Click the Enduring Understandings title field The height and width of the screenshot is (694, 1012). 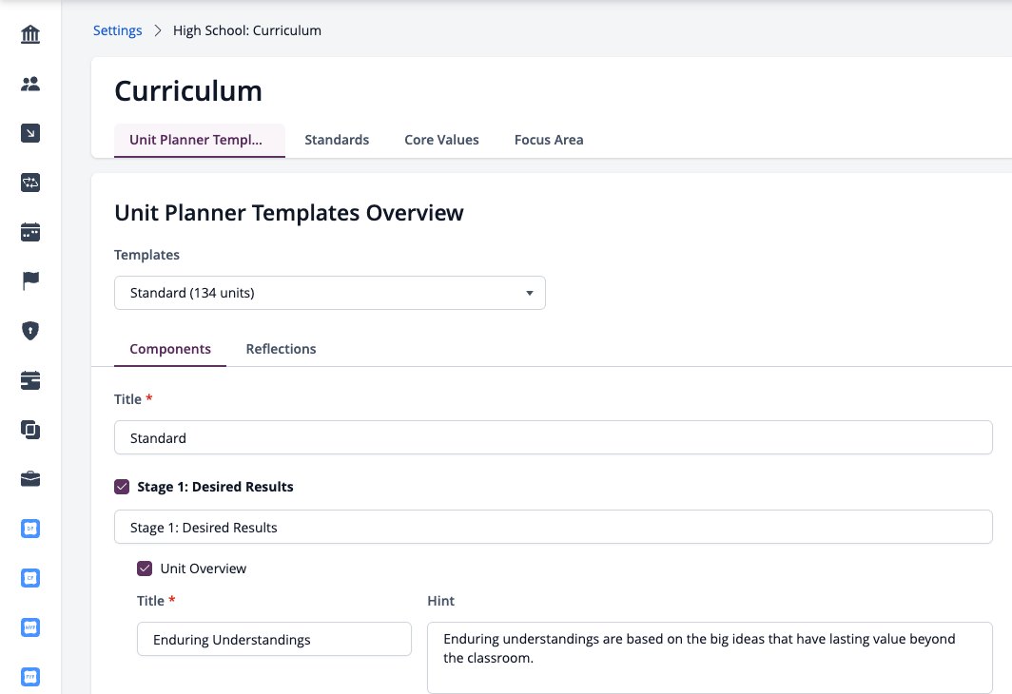(x=274, y=639)
